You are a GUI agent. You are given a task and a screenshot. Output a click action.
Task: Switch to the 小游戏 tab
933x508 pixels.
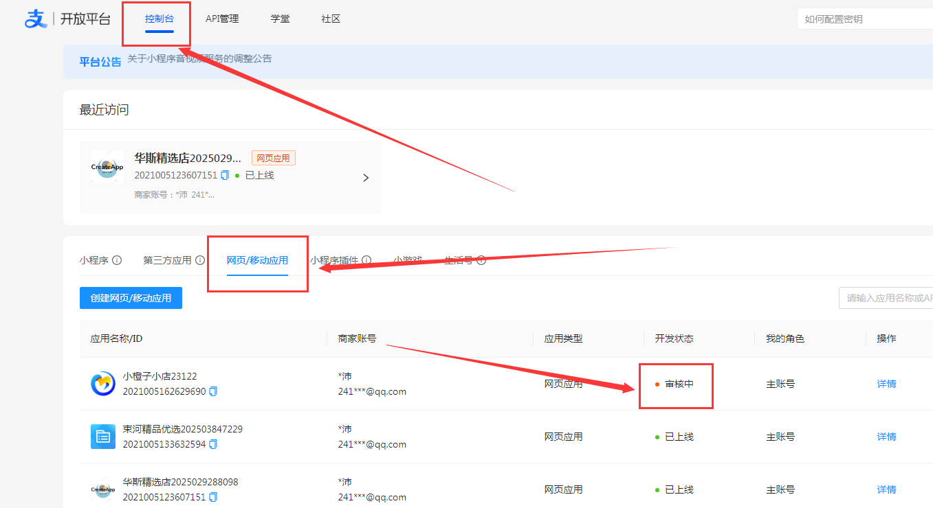coord(406,259)
